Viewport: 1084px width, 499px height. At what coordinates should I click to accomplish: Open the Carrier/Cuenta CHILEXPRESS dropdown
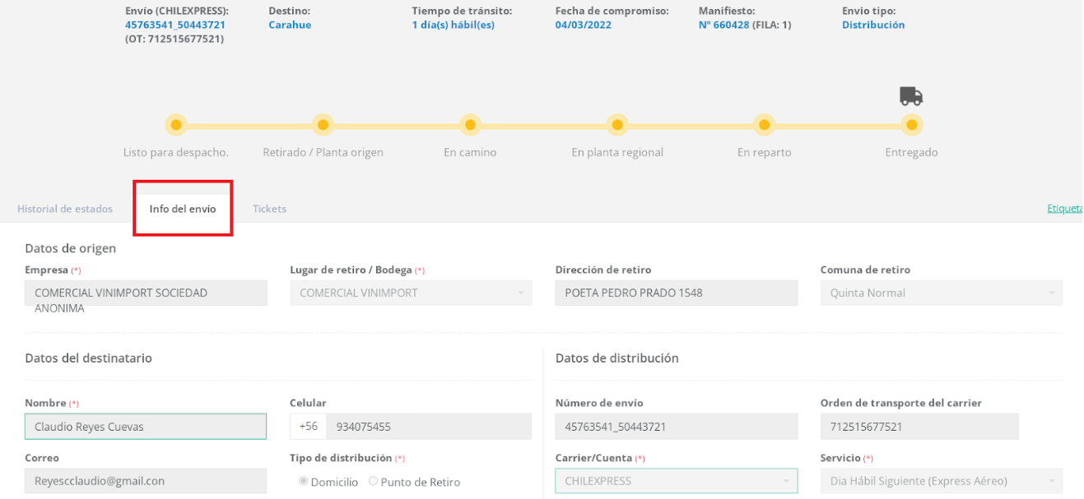pyautogui.click(x=676, y=481)
